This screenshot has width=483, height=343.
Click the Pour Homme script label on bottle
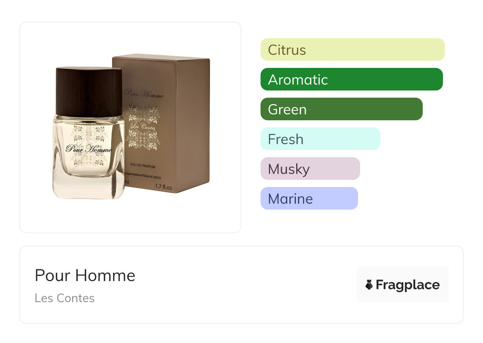(x=89, y=150)
